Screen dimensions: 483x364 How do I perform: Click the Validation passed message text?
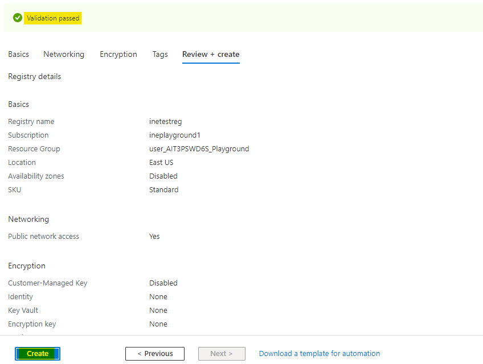53,18
